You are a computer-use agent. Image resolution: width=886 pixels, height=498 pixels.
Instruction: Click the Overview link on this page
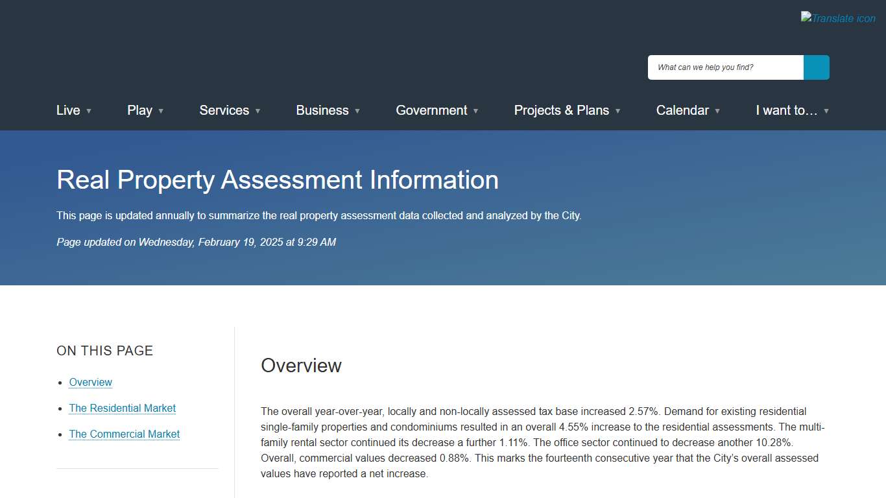[x=90, y=382]
